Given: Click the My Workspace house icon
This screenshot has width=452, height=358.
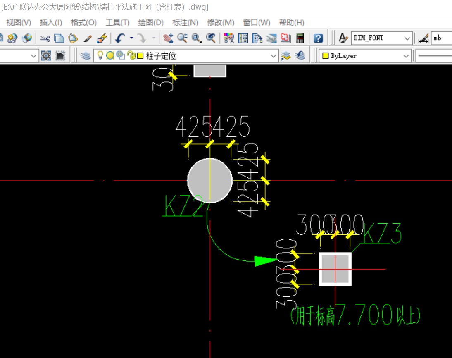Looking at the screenshot, I should coord(60,55).
